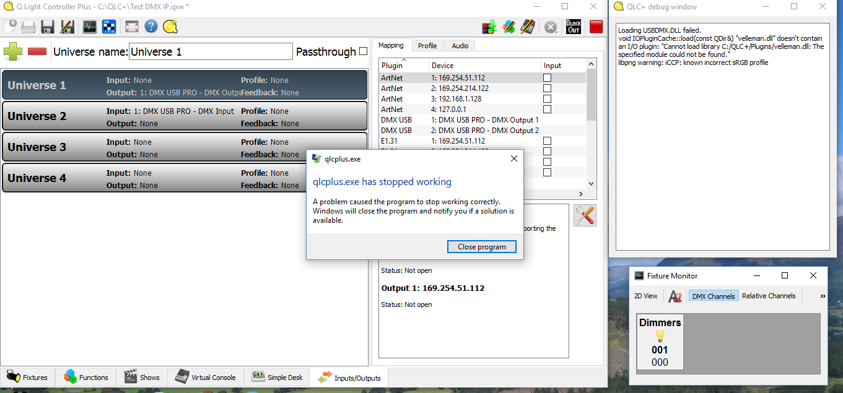Viewport: 843px width, 393px height.
Task: Open plugin configuration wrench icon
Action: [585, 215]
